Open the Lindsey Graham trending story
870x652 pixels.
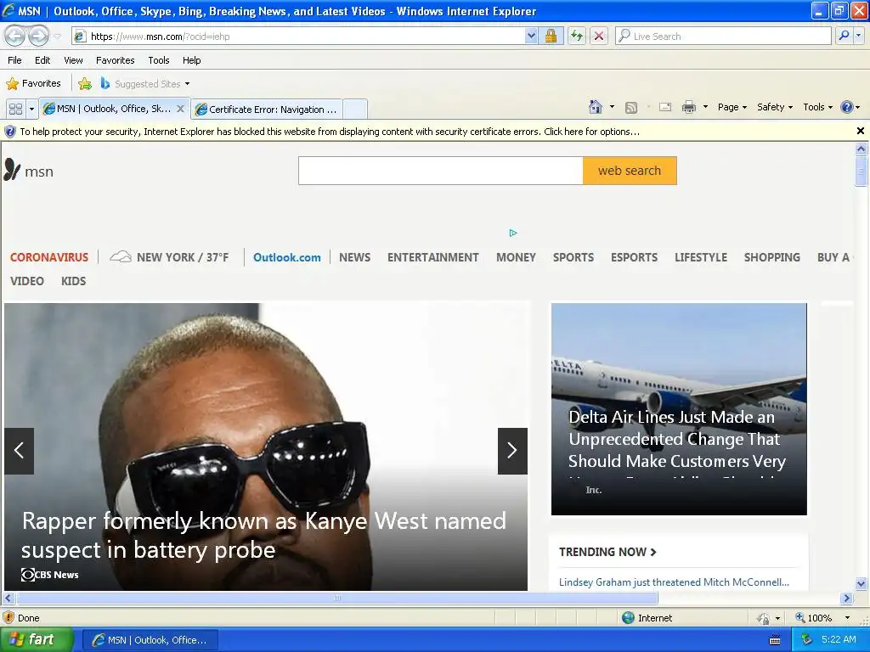tap(674, 582)
